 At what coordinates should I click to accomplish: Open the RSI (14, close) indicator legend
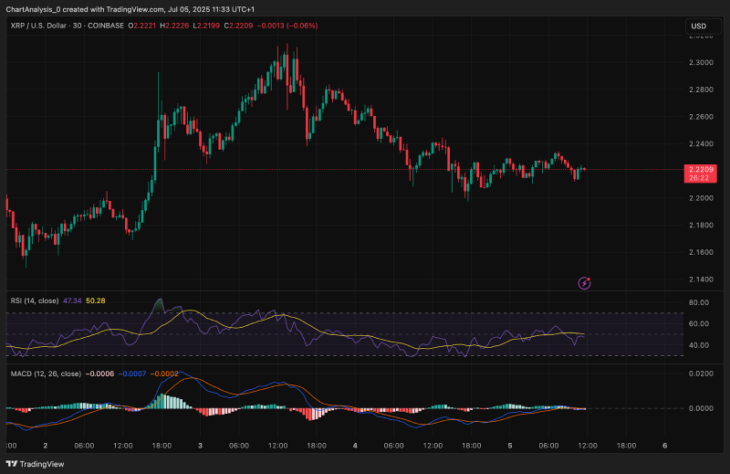click(35, 300)
